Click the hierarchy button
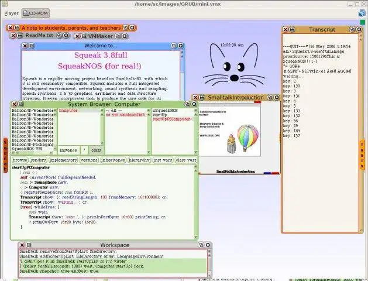Image resolution: width=368 pixels, height=281 pixels. [139, 160]
